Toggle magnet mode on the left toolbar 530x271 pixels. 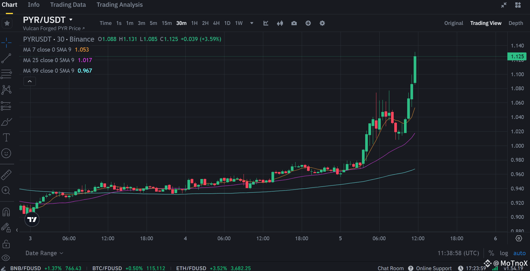click(x=6, y=212)
